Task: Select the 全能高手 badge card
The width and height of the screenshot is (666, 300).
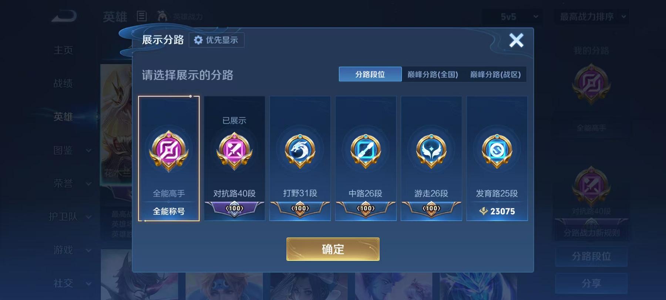Action: tap(169, 159)
